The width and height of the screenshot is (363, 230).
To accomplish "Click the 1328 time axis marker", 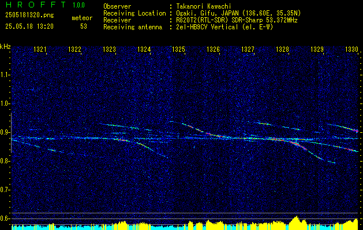I will (x=282, y=49).
